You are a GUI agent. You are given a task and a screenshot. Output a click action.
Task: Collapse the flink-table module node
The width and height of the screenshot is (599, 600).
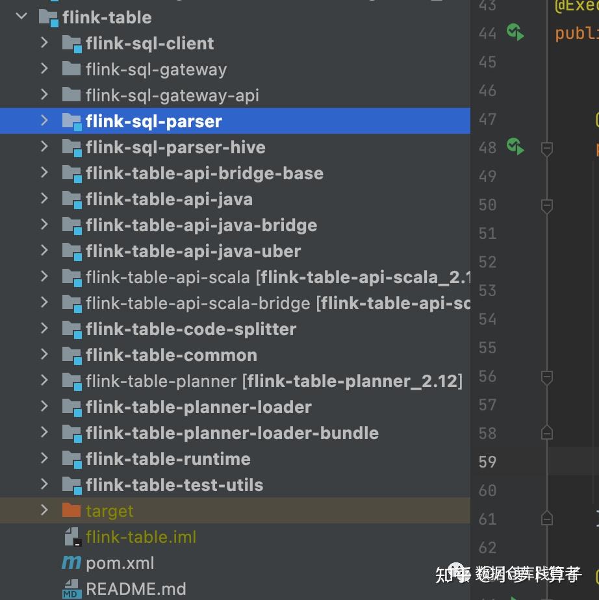point(21,17)
